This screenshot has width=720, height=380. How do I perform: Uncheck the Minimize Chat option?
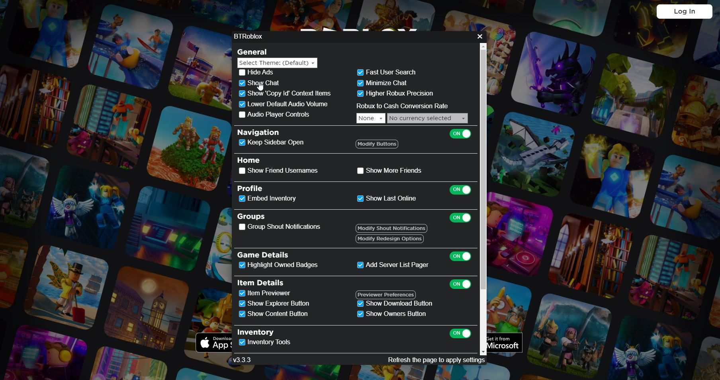[x=360, y=83]
